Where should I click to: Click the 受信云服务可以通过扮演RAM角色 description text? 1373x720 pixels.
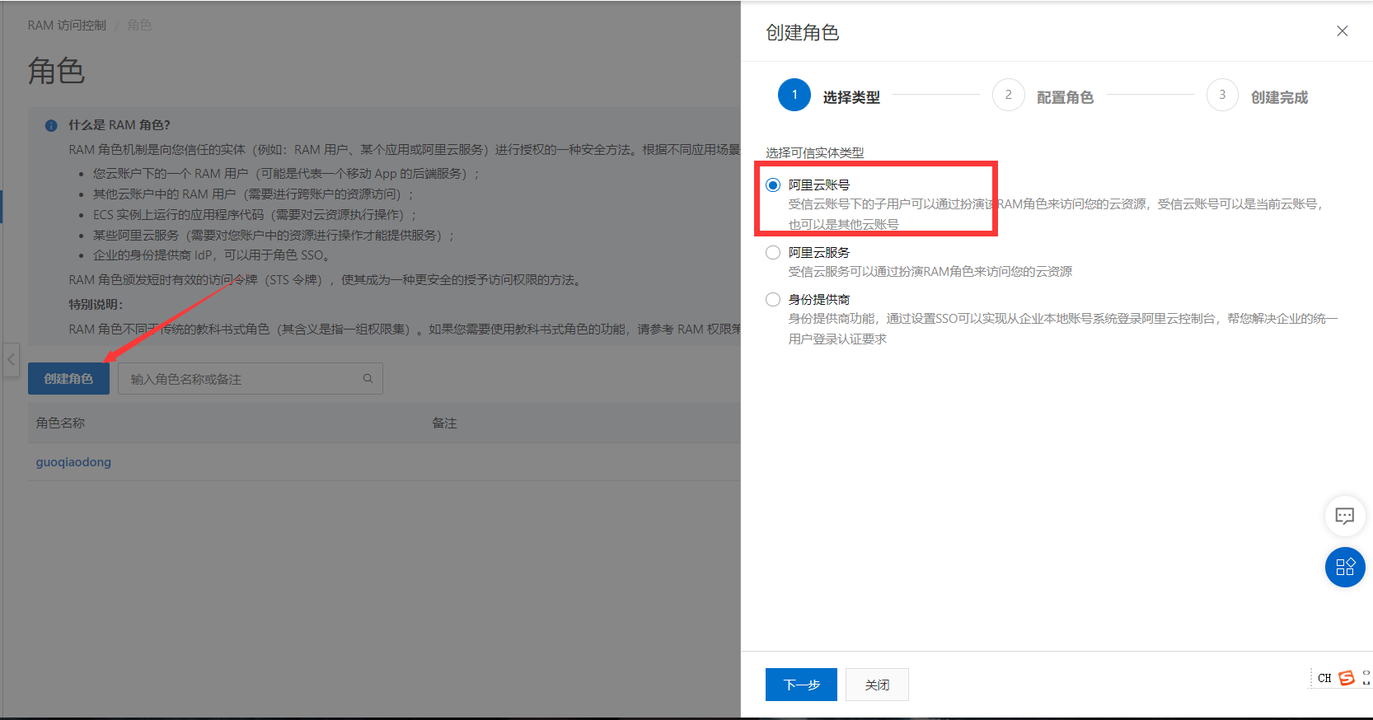[x=930, y=272]
